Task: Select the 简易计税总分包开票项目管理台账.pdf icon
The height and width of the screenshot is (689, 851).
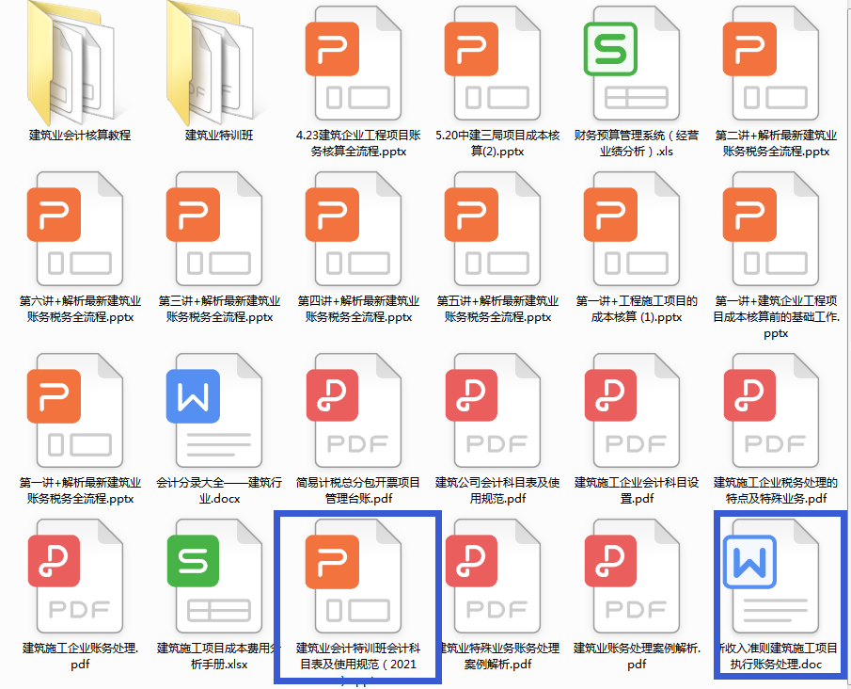Action: coord(353,410)
